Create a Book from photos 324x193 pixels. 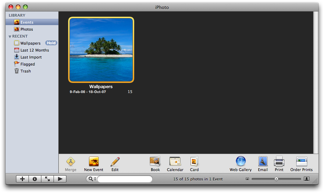point(155,162)
